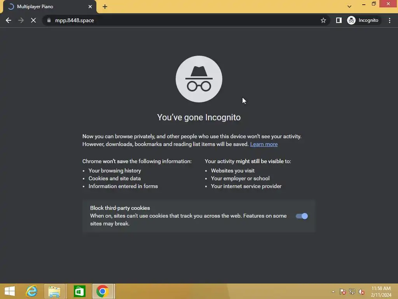The height and width of the screenshot is (299, 398).
Task: Toggle Block third-party cookies switch
Action: 302,216
